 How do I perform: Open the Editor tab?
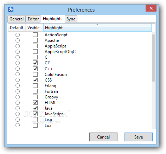(x=33, y=19)
